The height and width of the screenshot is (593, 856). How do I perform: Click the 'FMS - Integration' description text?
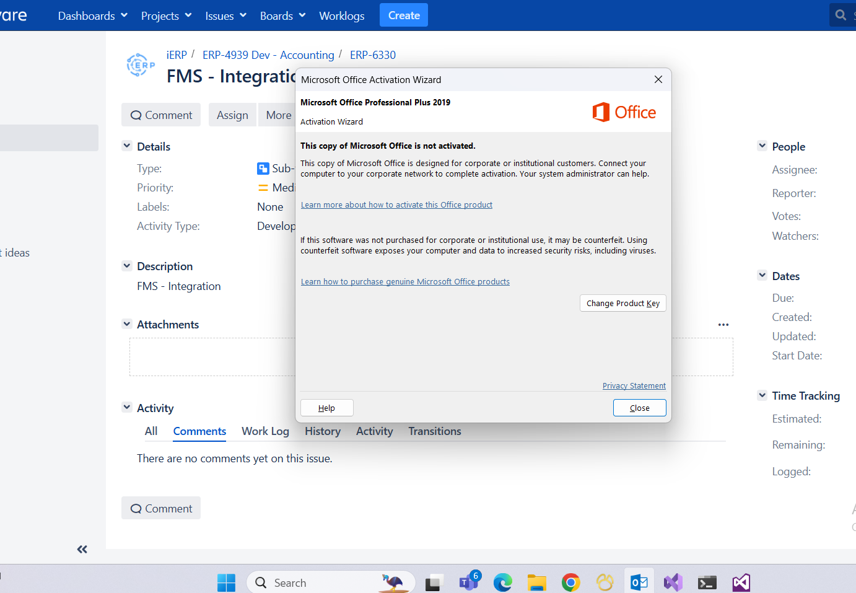(179, 286)
